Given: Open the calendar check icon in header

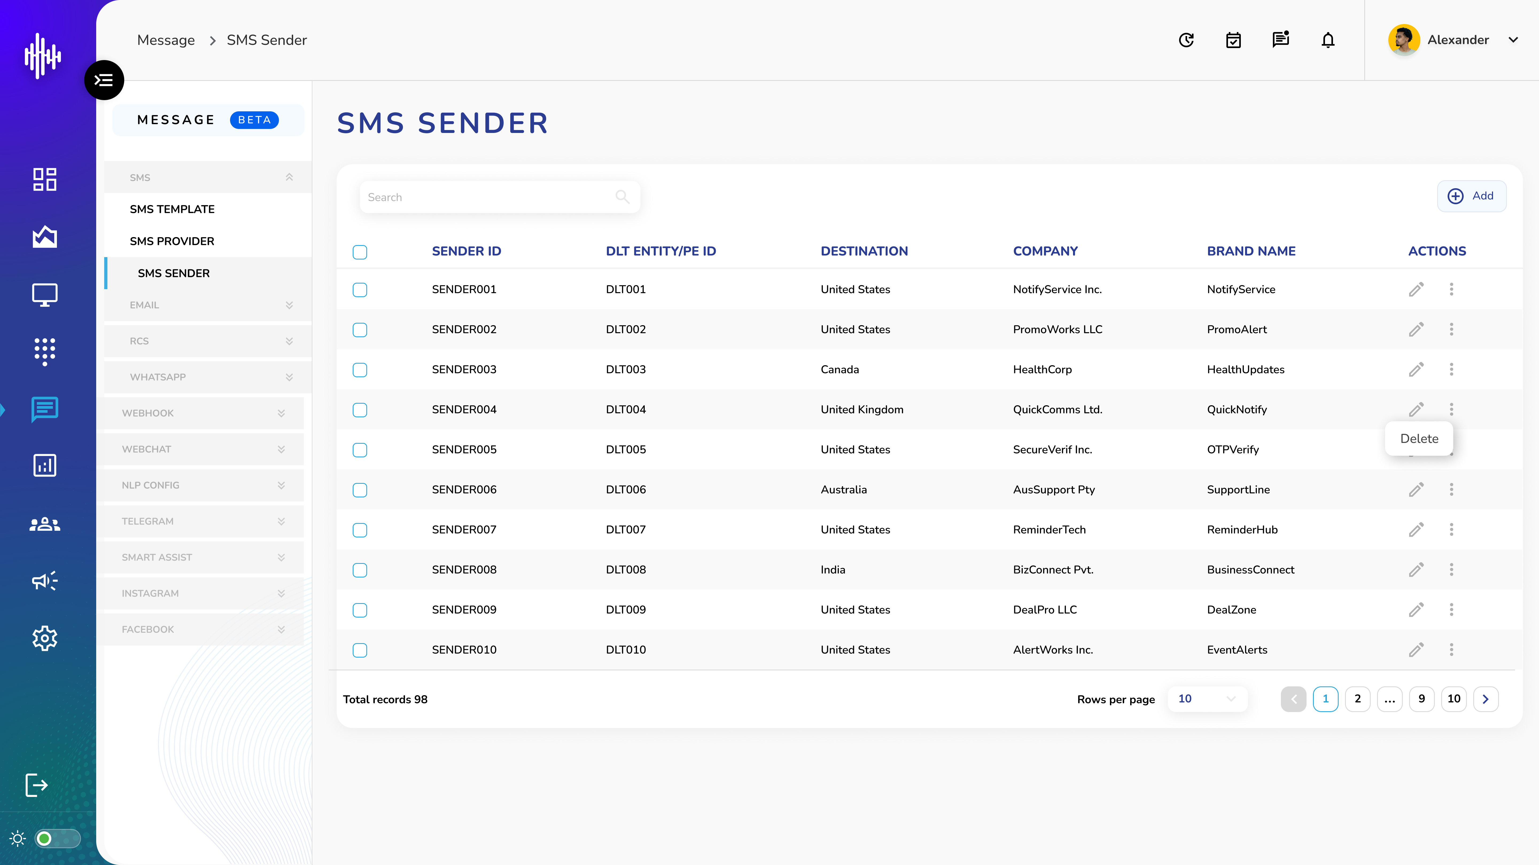Looking at the screenshot, I should (x=1233, y=40).
